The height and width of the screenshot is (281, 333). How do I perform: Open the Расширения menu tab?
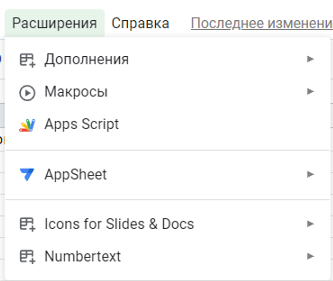(54, 23)
